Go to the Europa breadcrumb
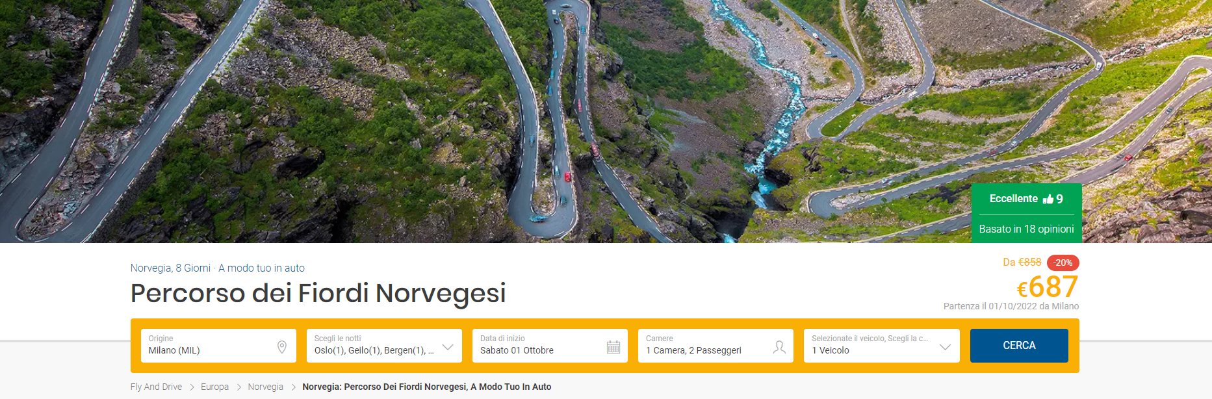The image size is (1212, 399). (214, 387)
